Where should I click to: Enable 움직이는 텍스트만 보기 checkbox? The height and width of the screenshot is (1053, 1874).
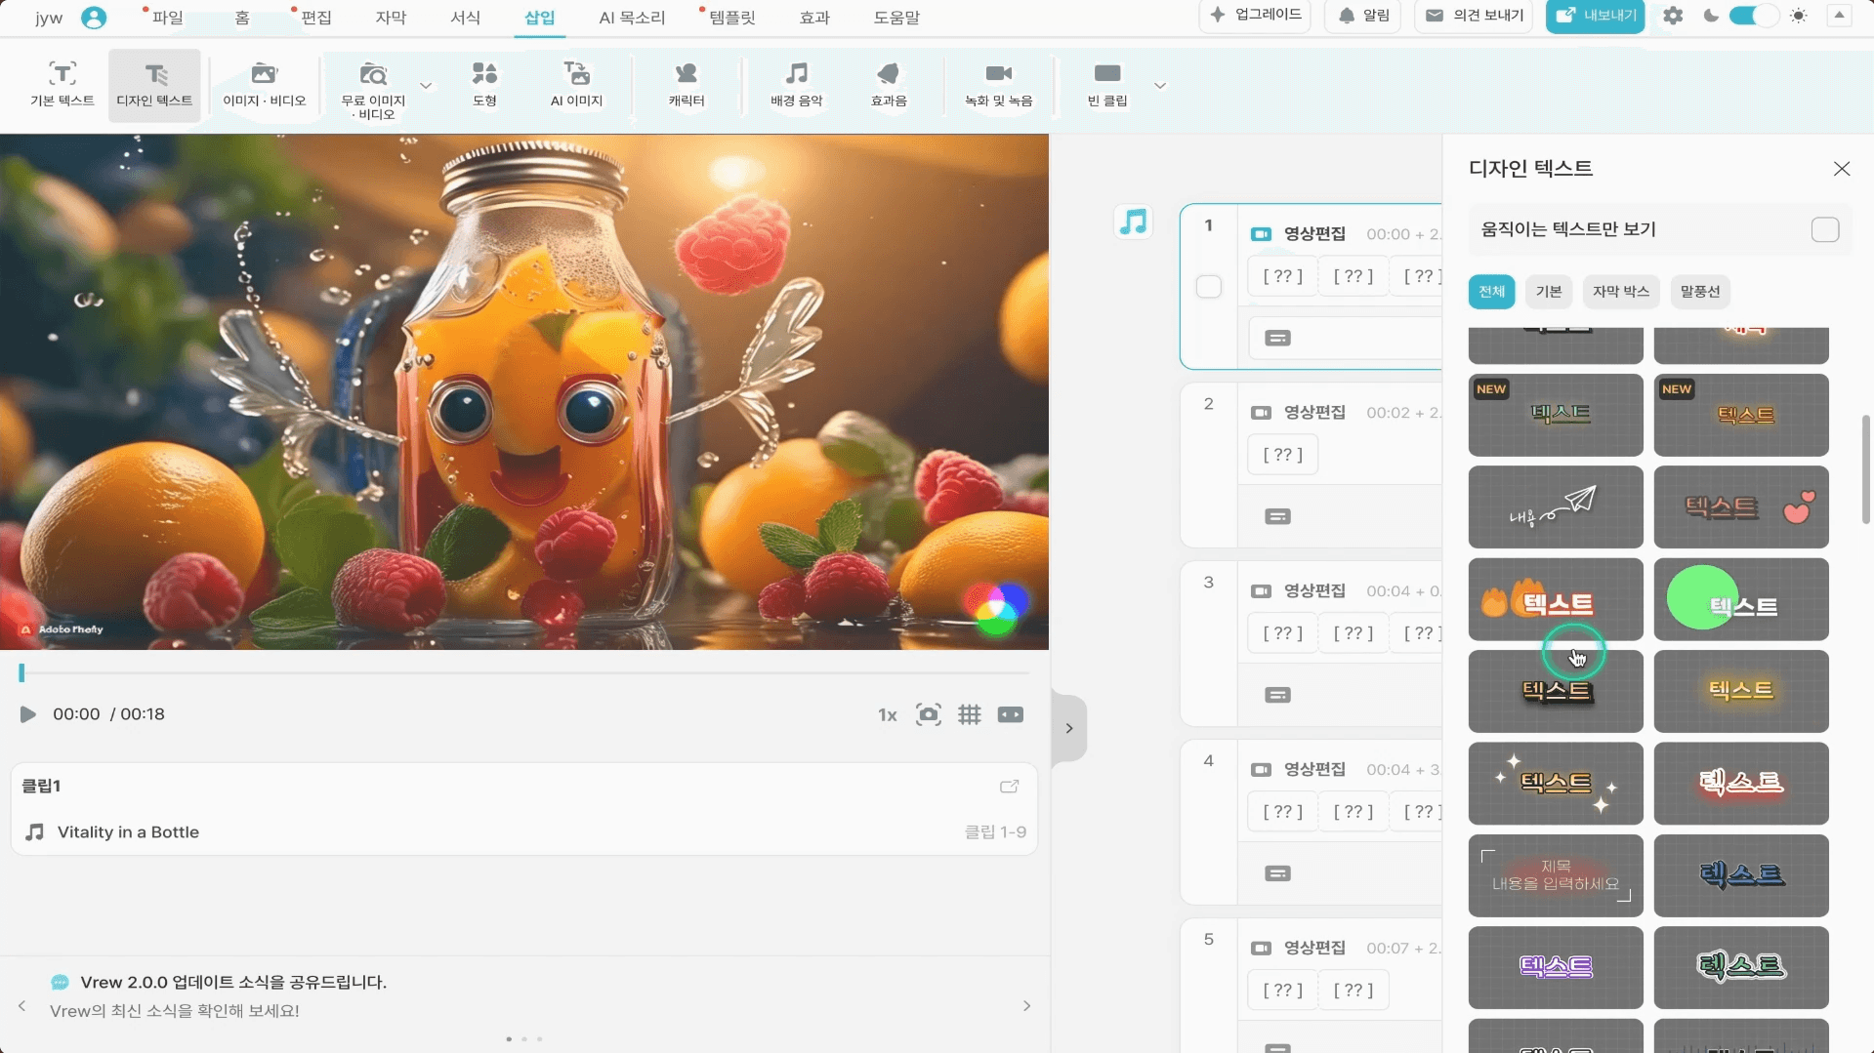click(1824, 229)
